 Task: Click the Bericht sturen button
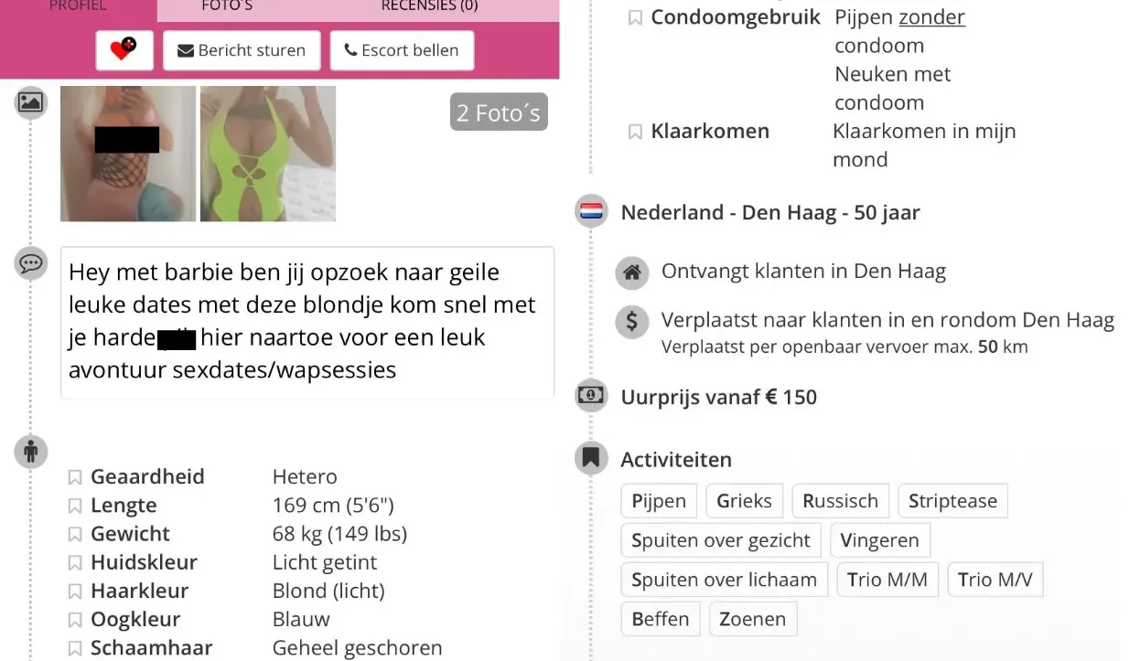242,50
